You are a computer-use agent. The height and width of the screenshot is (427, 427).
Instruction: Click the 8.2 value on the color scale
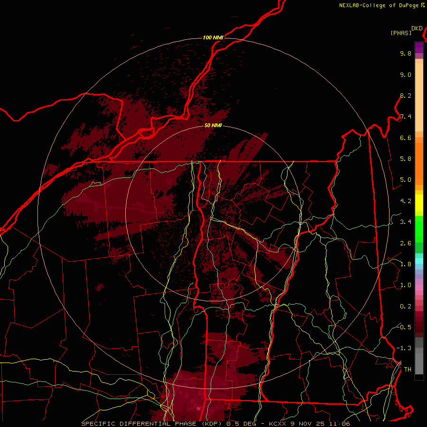(406, 95)
